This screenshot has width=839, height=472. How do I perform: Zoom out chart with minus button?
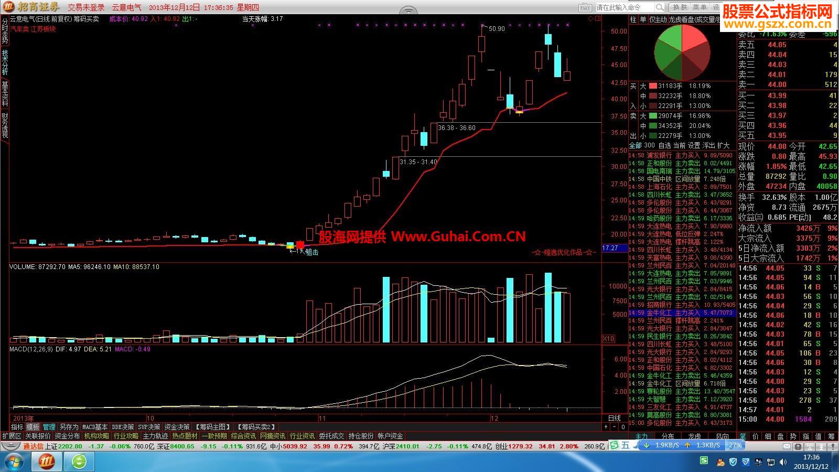[x=614, y=427]
